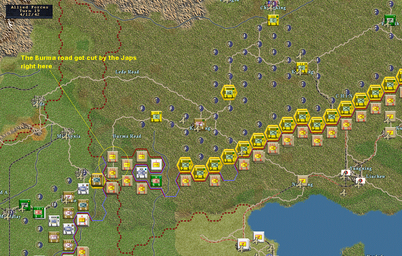Click the Ledo Road map label
The image size is (402, 256).
(127, 72)
